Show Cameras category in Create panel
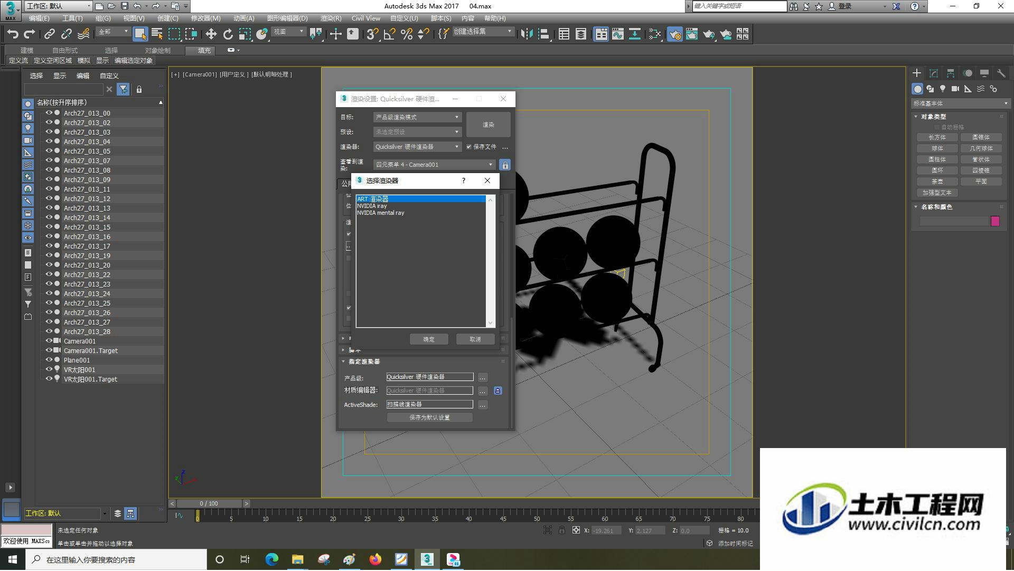1014x571 pixels. 955,89
